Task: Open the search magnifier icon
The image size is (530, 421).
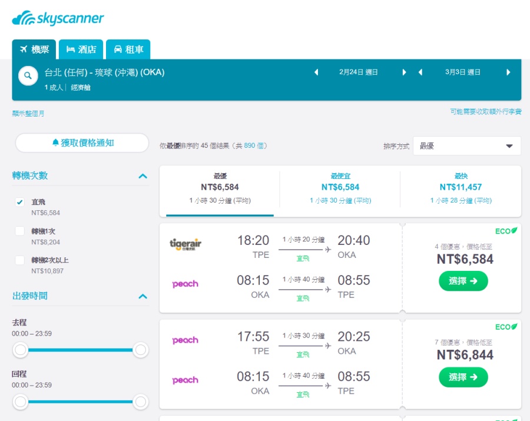Action: tap(28, 76)
